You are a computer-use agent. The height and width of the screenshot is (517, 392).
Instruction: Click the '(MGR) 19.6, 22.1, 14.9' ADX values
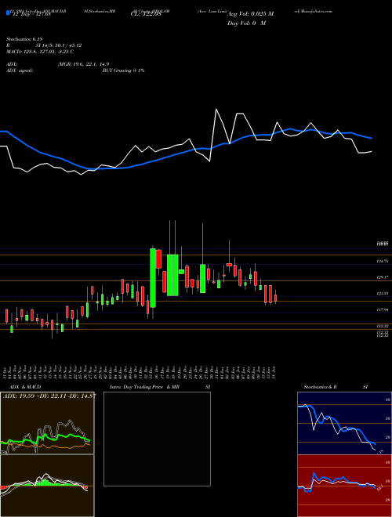point(83,64)
